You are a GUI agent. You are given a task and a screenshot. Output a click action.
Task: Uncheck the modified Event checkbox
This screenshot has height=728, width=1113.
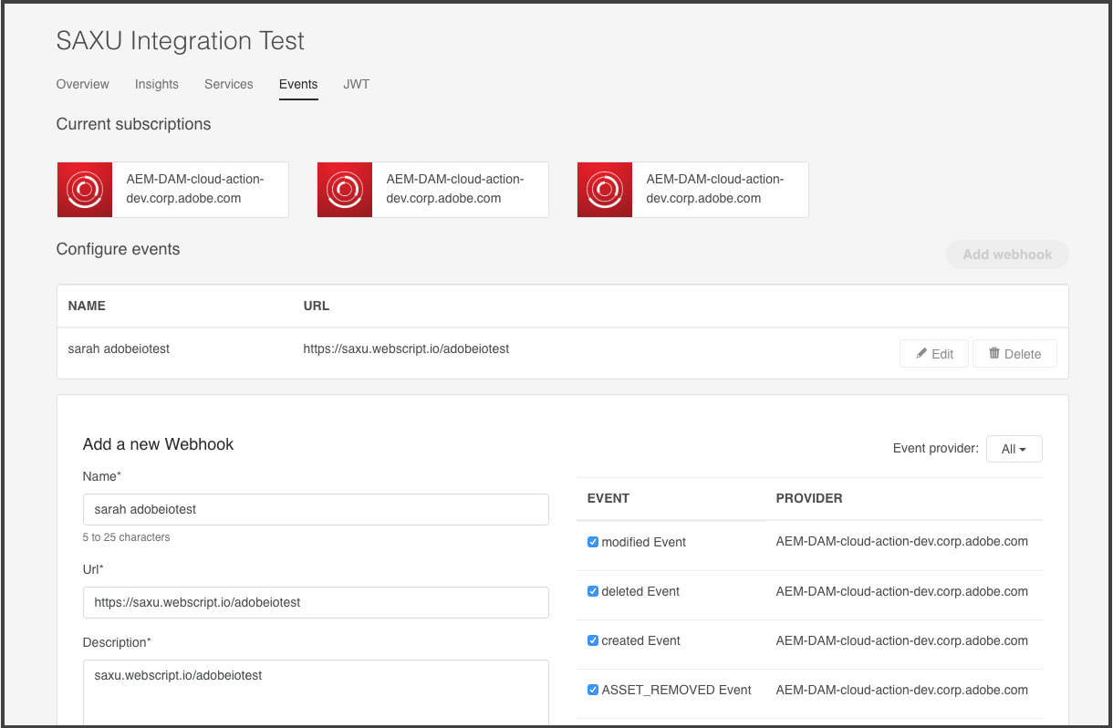tap(593, 542)
